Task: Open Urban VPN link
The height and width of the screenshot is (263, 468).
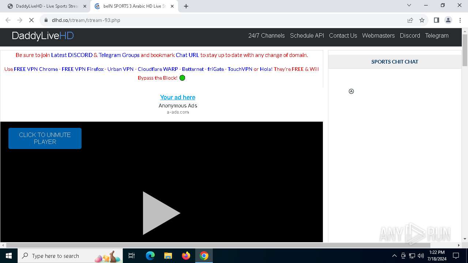Action: coord(120,69)
